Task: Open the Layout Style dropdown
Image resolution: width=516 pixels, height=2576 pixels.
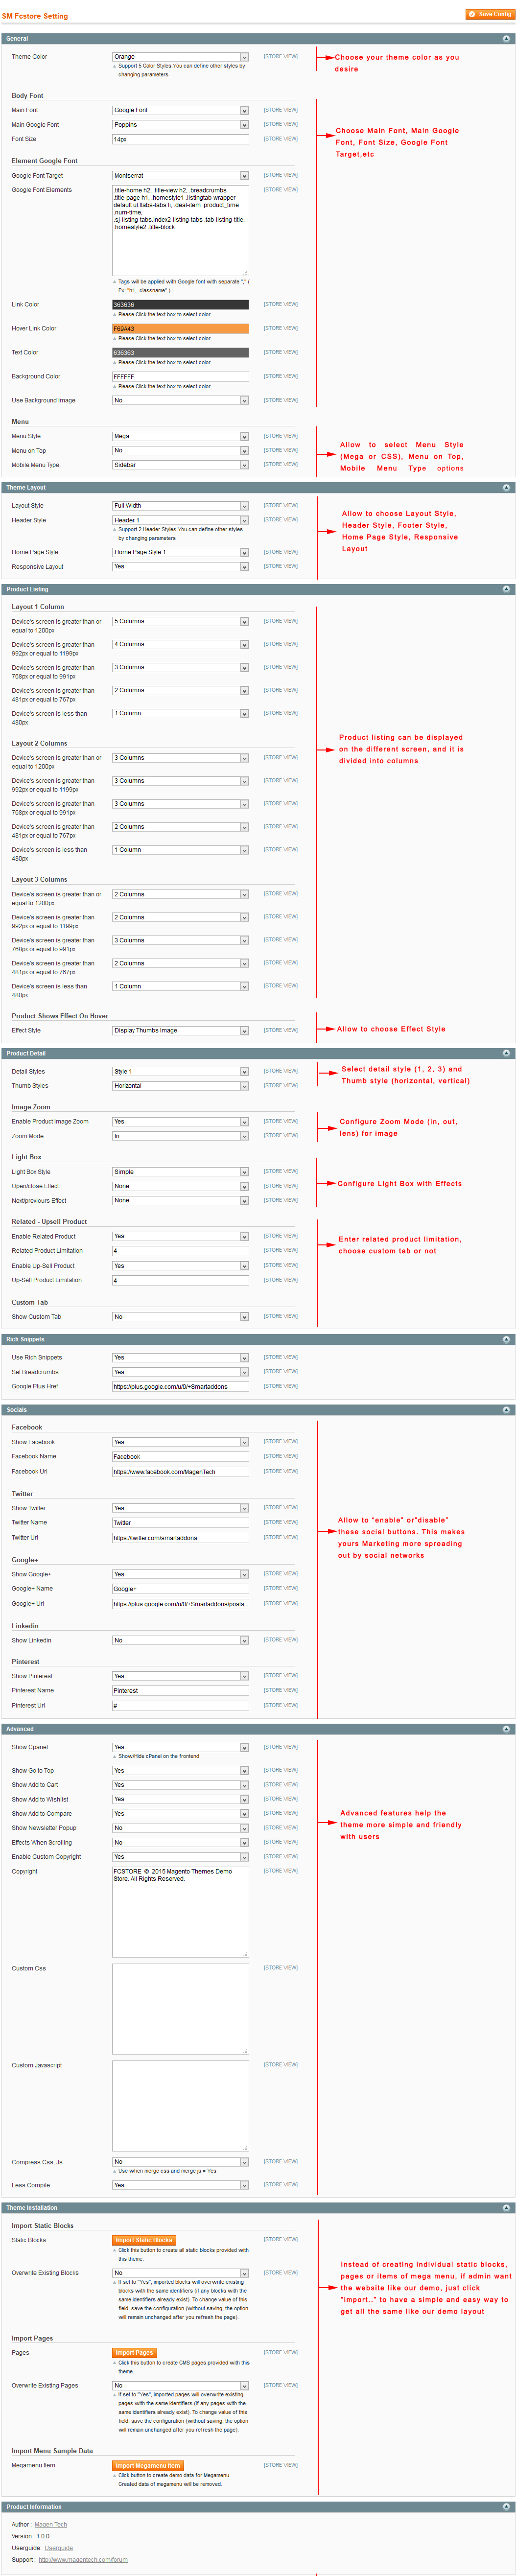Action: coord(180,506)
